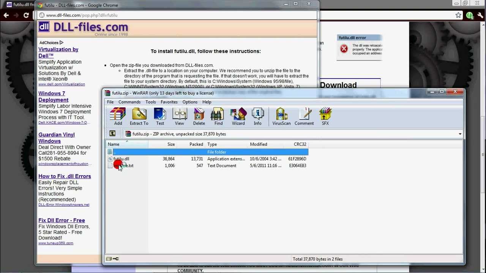Viewport: 486px width, 273px height.
Task: Sort files by Name column header
Action: [x=127, y=144]
